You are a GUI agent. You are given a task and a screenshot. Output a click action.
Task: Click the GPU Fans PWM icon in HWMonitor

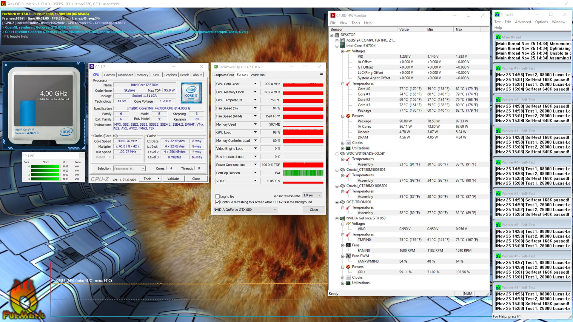[x=348, y=256]
